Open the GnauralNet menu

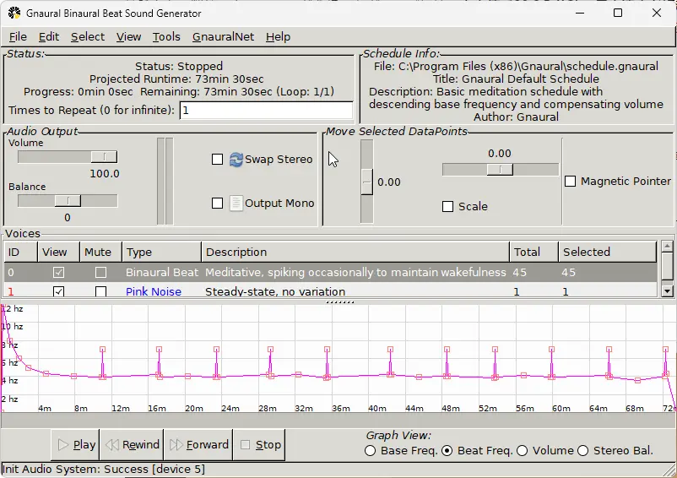pos(223,37)
